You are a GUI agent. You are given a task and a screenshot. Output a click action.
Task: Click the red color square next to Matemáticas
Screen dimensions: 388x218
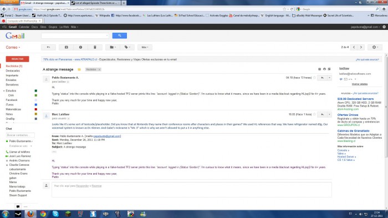click(36, 109)
